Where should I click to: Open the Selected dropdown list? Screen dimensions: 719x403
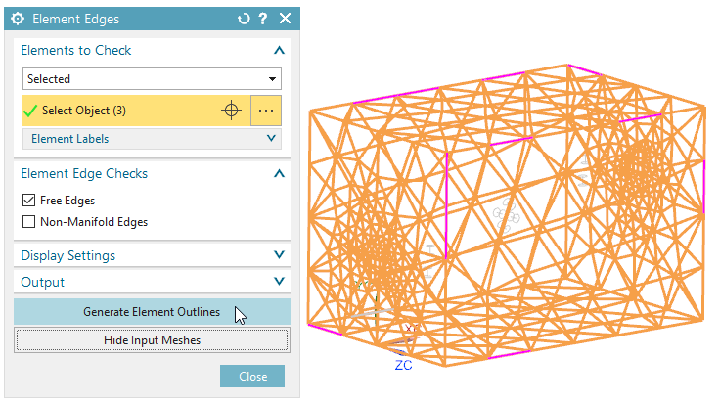152,79
